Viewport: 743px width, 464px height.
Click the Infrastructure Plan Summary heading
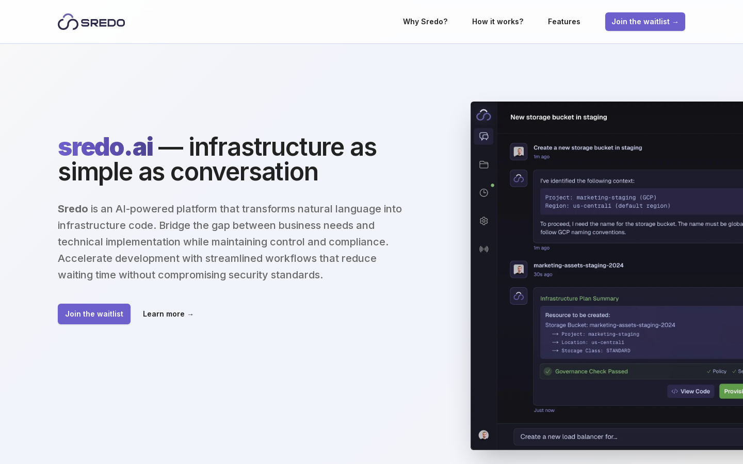tap(579, 299)
